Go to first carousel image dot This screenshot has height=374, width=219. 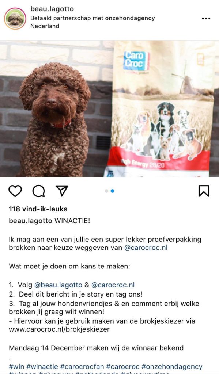pos(106,191)
